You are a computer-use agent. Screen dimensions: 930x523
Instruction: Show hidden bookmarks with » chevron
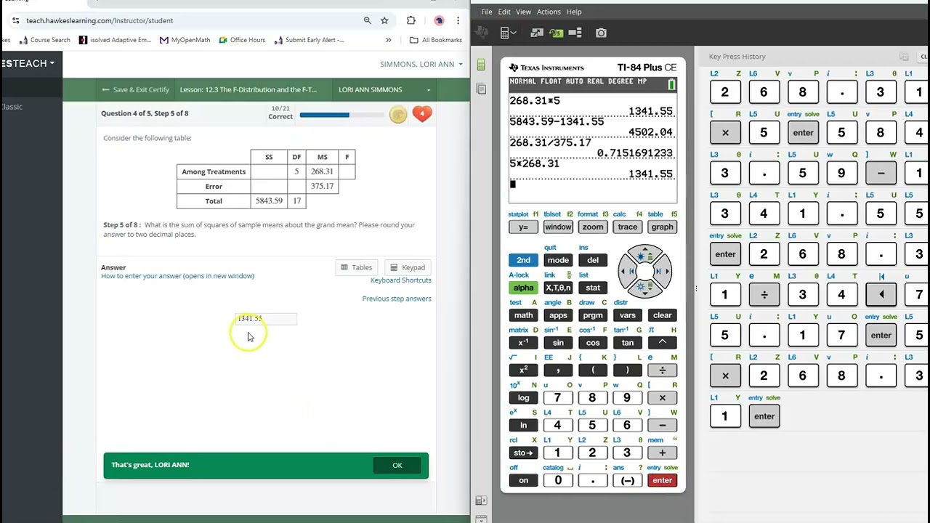tap(389, 40)
